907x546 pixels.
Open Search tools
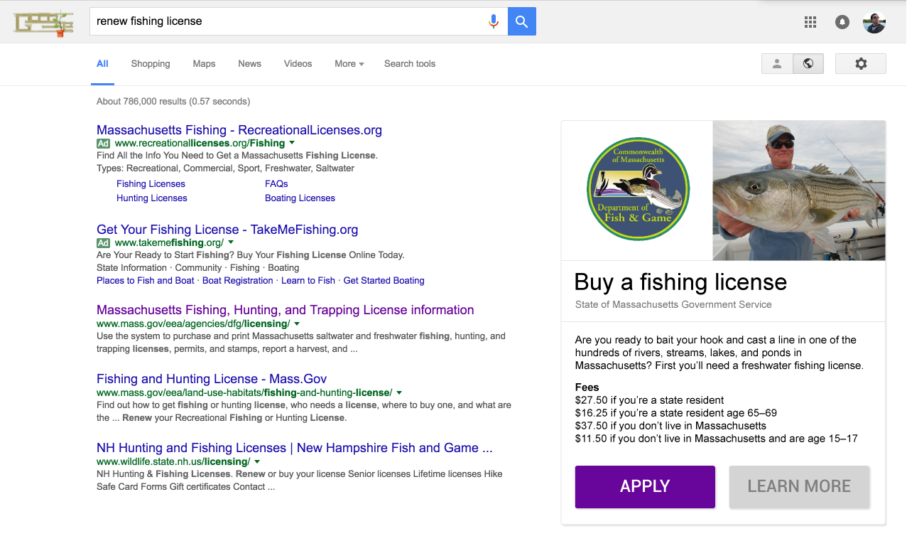click(x=410, y=64)
